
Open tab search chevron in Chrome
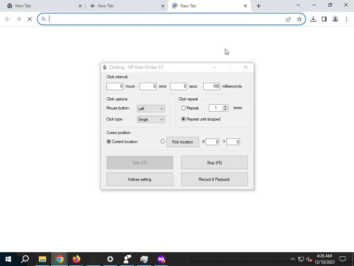(x=298, y=5)
